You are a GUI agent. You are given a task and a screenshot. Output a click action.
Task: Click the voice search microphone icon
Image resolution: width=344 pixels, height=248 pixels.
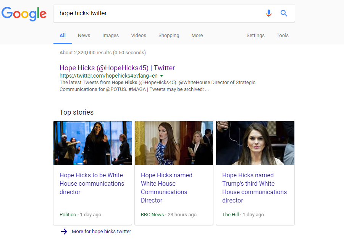click(268, 13)
